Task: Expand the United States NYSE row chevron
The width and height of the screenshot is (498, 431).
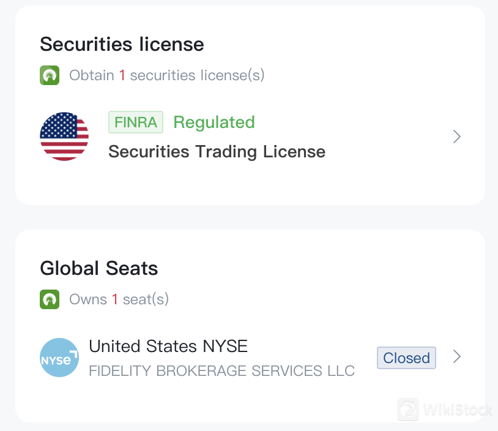Action: click(x=456, y=357)
